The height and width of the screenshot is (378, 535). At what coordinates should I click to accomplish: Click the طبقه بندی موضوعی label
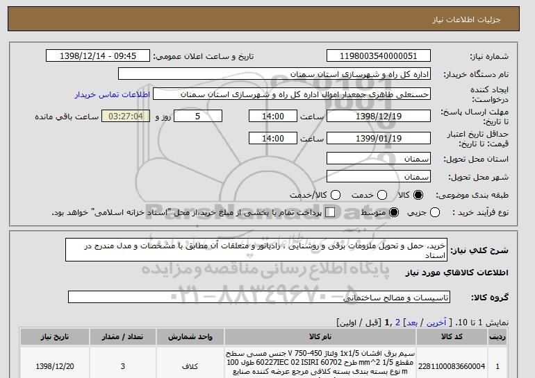pyautogui.click(x=472, y=195)
